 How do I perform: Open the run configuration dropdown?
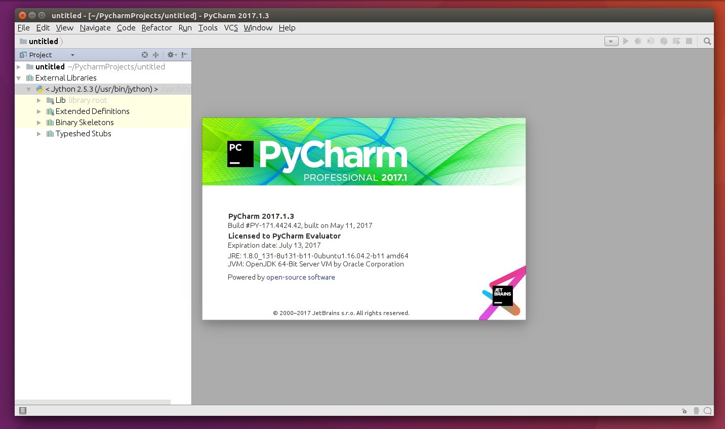[x=612, y=42]
